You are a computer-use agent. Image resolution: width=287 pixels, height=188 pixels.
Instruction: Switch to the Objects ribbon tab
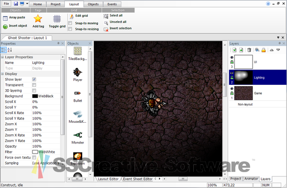tap(93, 4)
